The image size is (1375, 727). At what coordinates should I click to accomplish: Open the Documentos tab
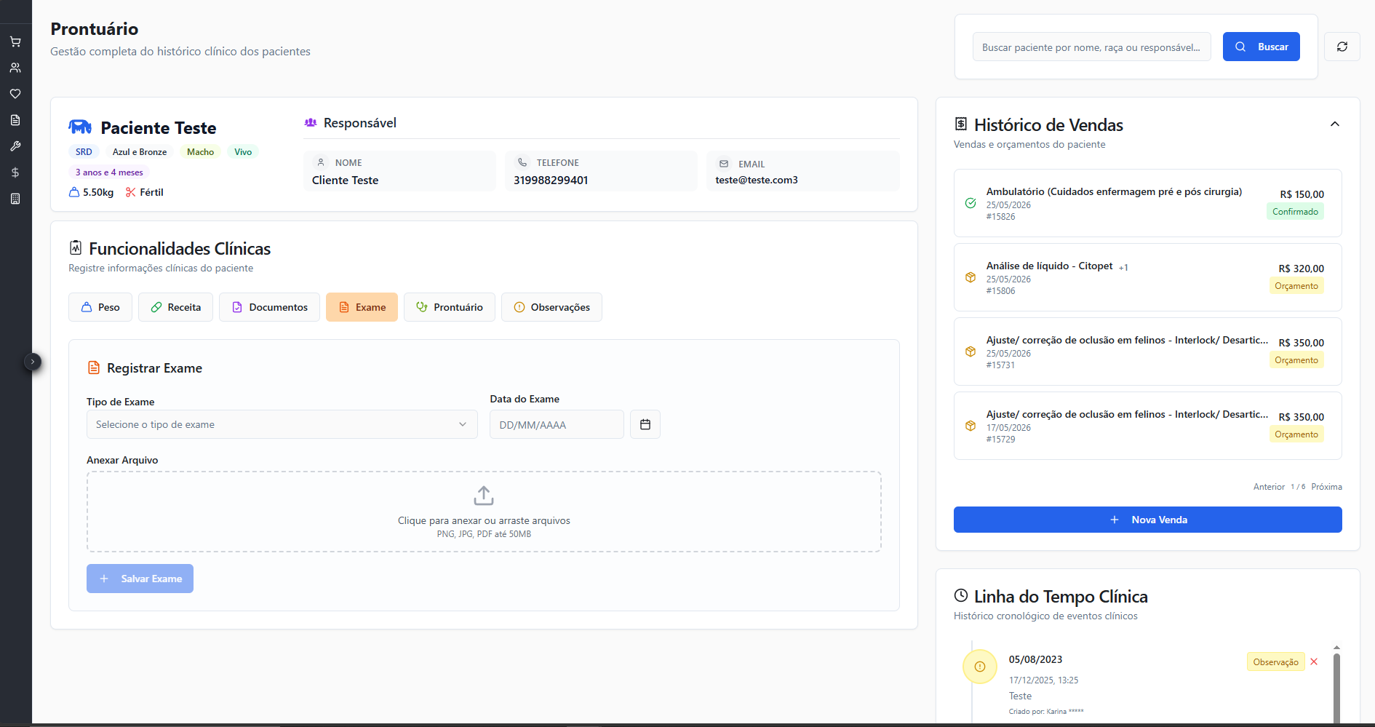coord(269,307)
